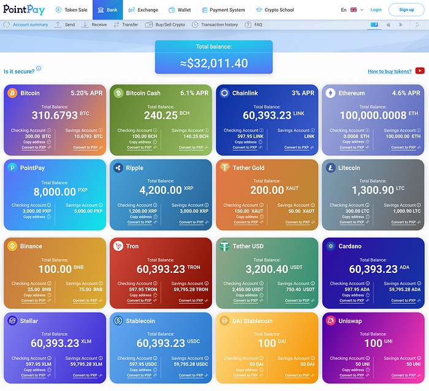Open 'How to buy tokens?' link
This screenshot has width=429, height=391.
390,72
